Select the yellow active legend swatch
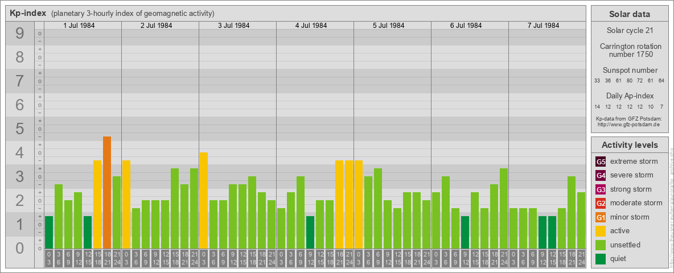 (601, 231)
